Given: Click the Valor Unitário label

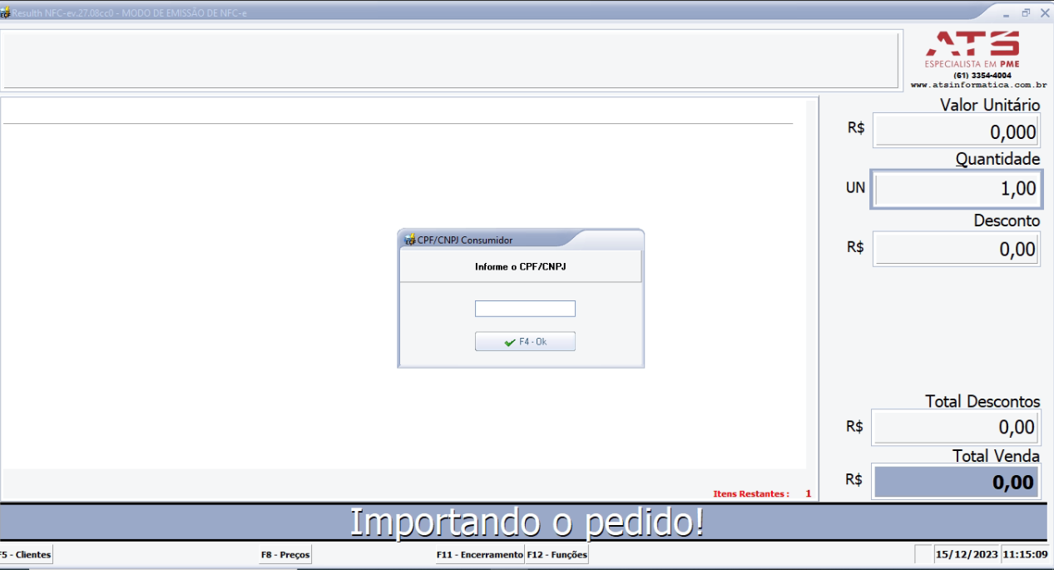Looking at the screenshot, I should [990, 105].
